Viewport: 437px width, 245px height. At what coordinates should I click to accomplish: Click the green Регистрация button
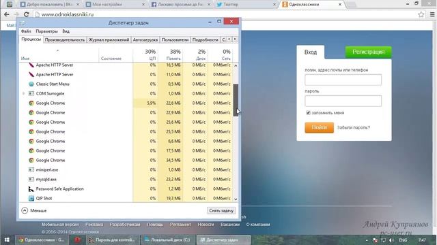pos(368,52)
